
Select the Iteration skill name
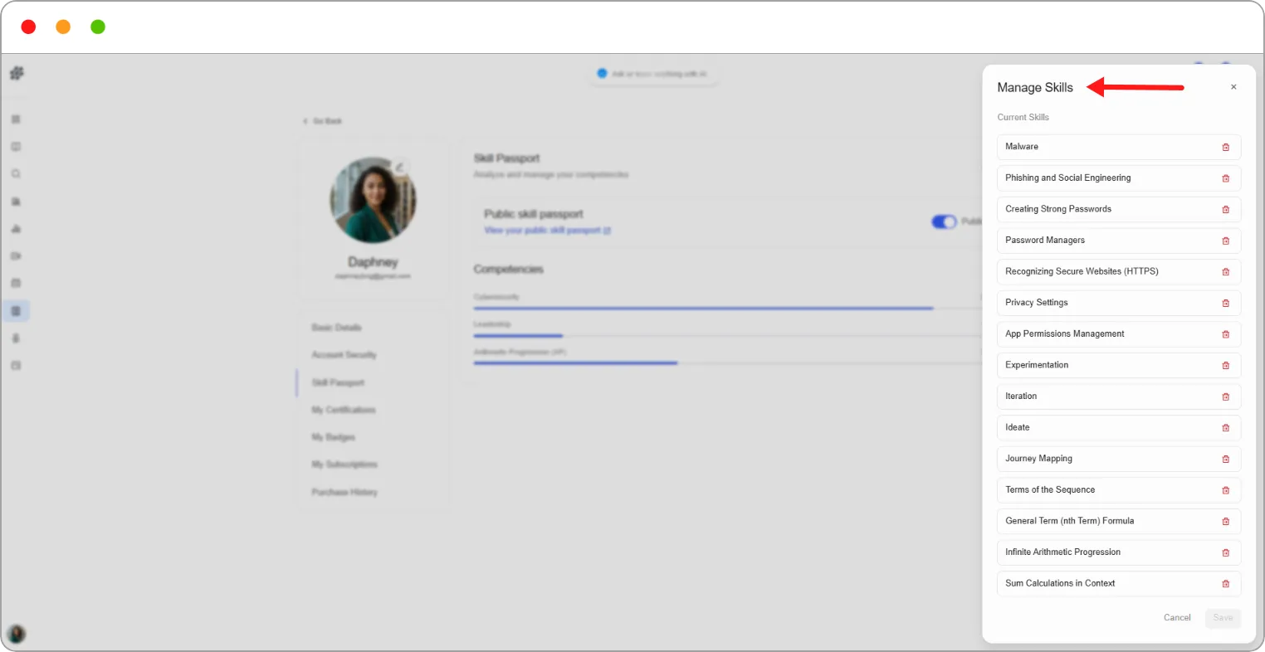coord(1021,397)
